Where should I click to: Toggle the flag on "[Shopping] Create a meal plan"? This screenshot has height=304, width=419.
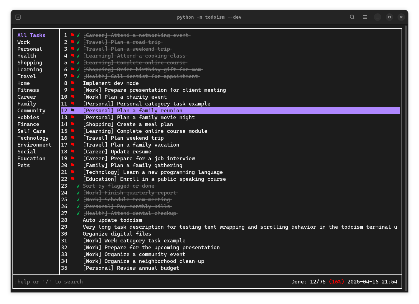(x=73, y=124)
